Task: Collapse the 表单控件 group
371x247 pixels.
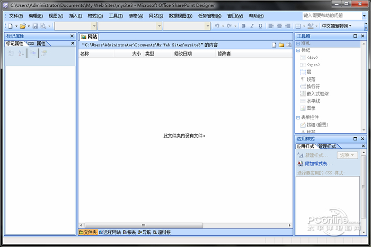Action: click(x=298, y=118)
